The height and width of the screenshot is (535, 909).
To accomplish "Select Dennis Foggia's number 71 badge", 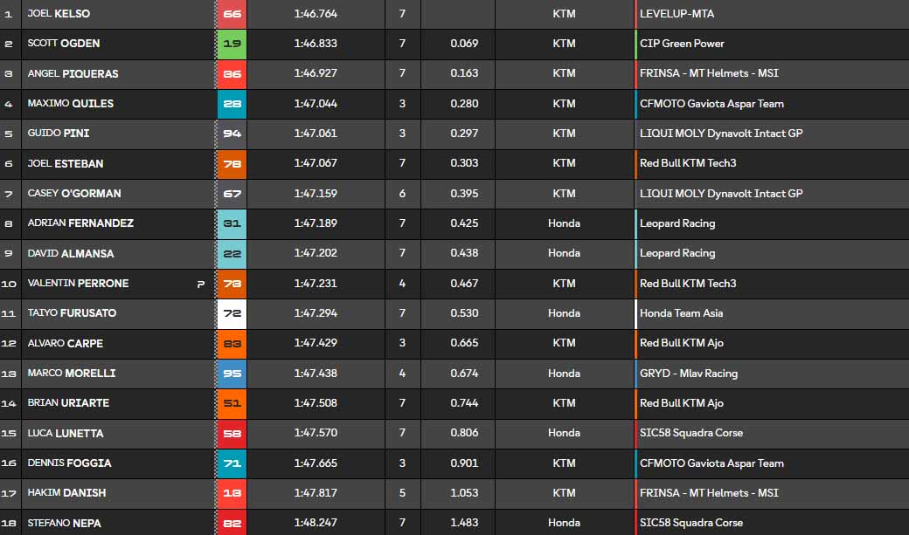I will (232, 463).
